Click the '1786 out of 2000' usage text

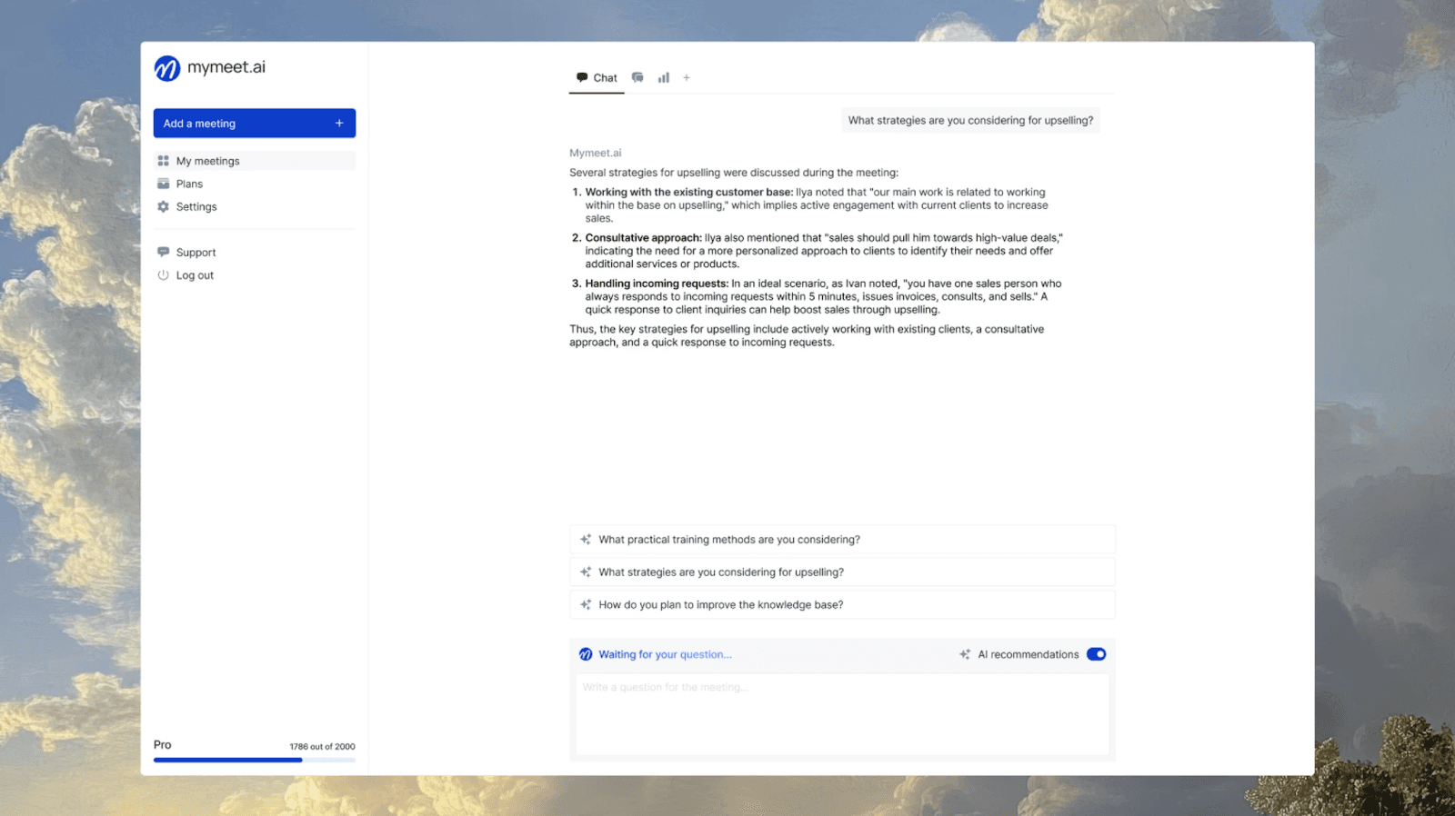[323, 747]
